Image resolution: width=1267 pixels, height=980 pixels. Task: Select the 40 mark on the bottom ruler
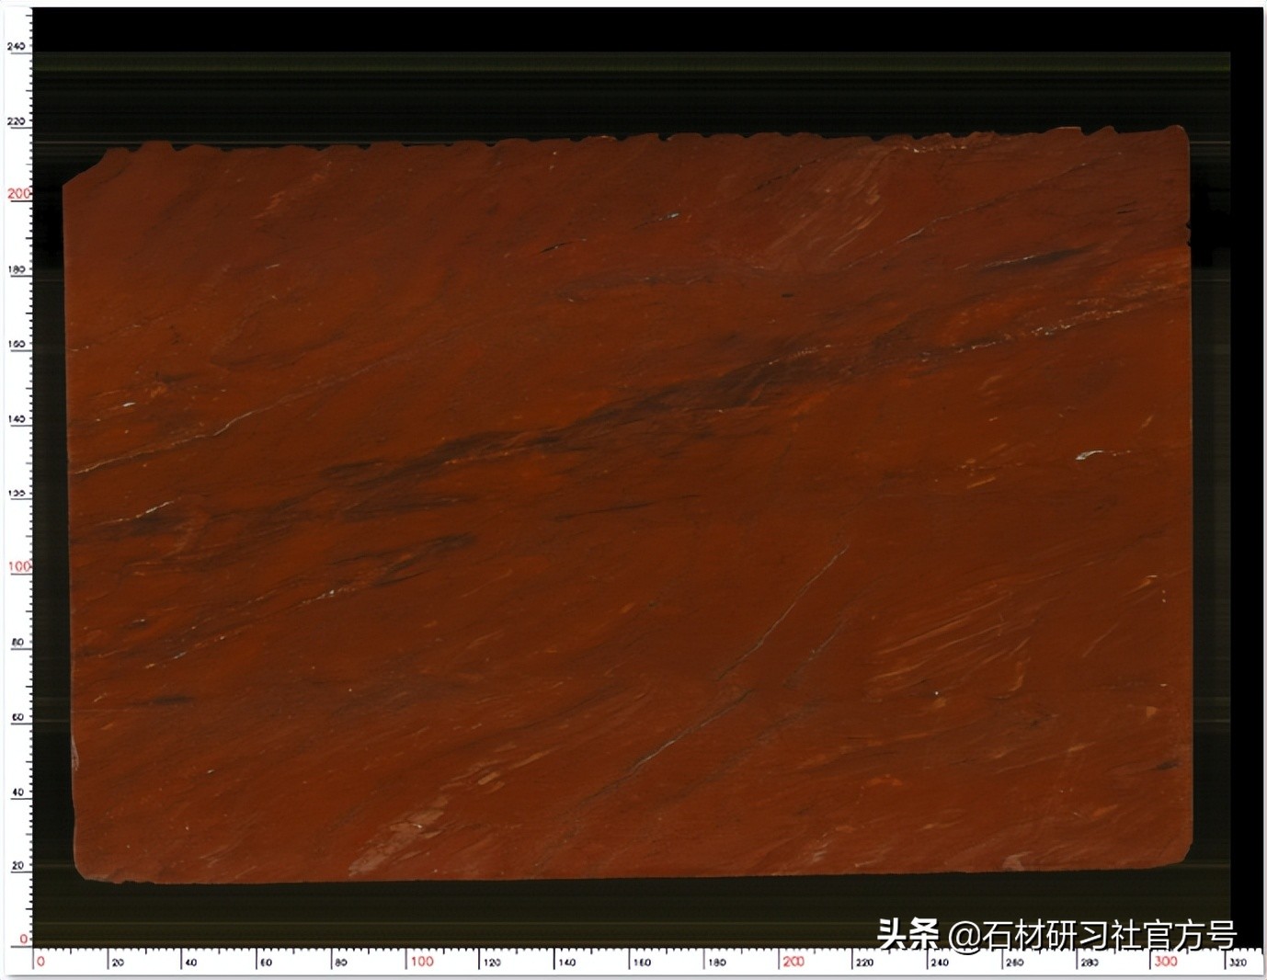191,963
